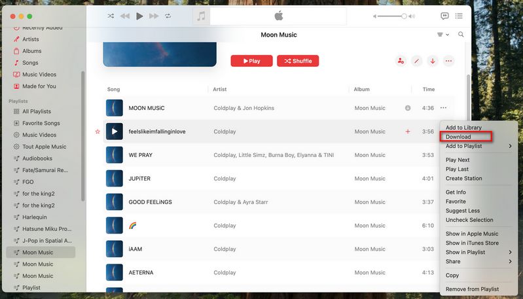523x299 pixels.
Task: Open the Playing Next queue list
Action: pyautogui.click(x=459, y=16)
